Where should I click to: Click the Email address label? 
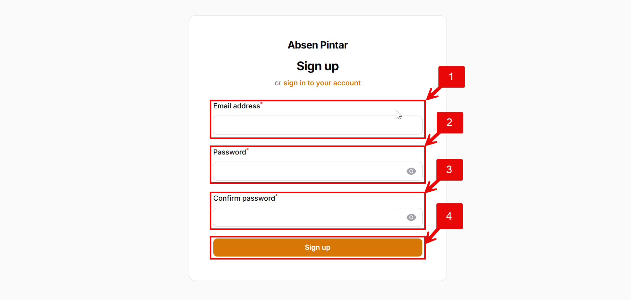click(236, 106)
